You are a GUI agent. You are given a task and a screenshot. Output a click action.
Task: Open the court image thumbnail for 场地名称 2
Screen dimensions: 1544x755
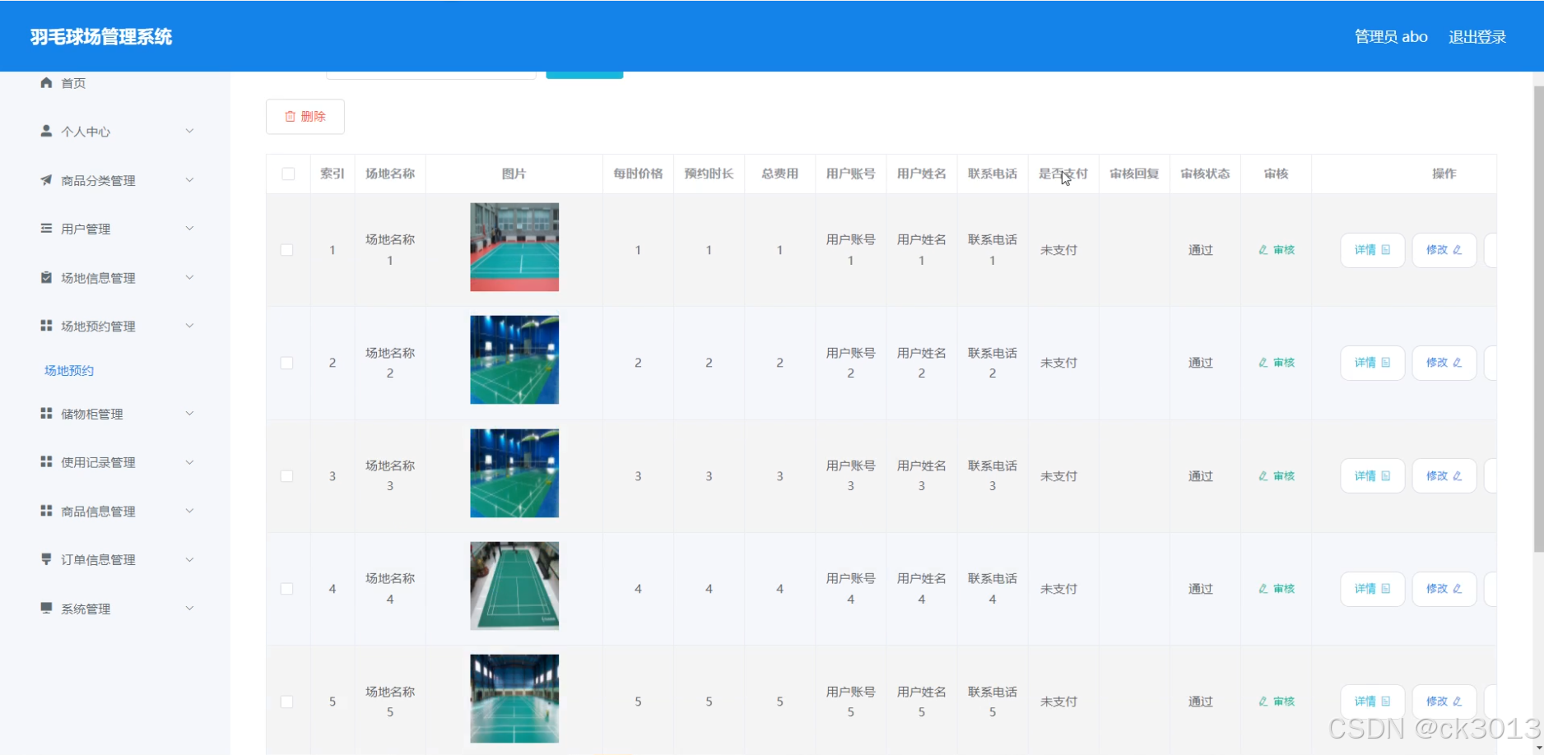pos(514,360)
